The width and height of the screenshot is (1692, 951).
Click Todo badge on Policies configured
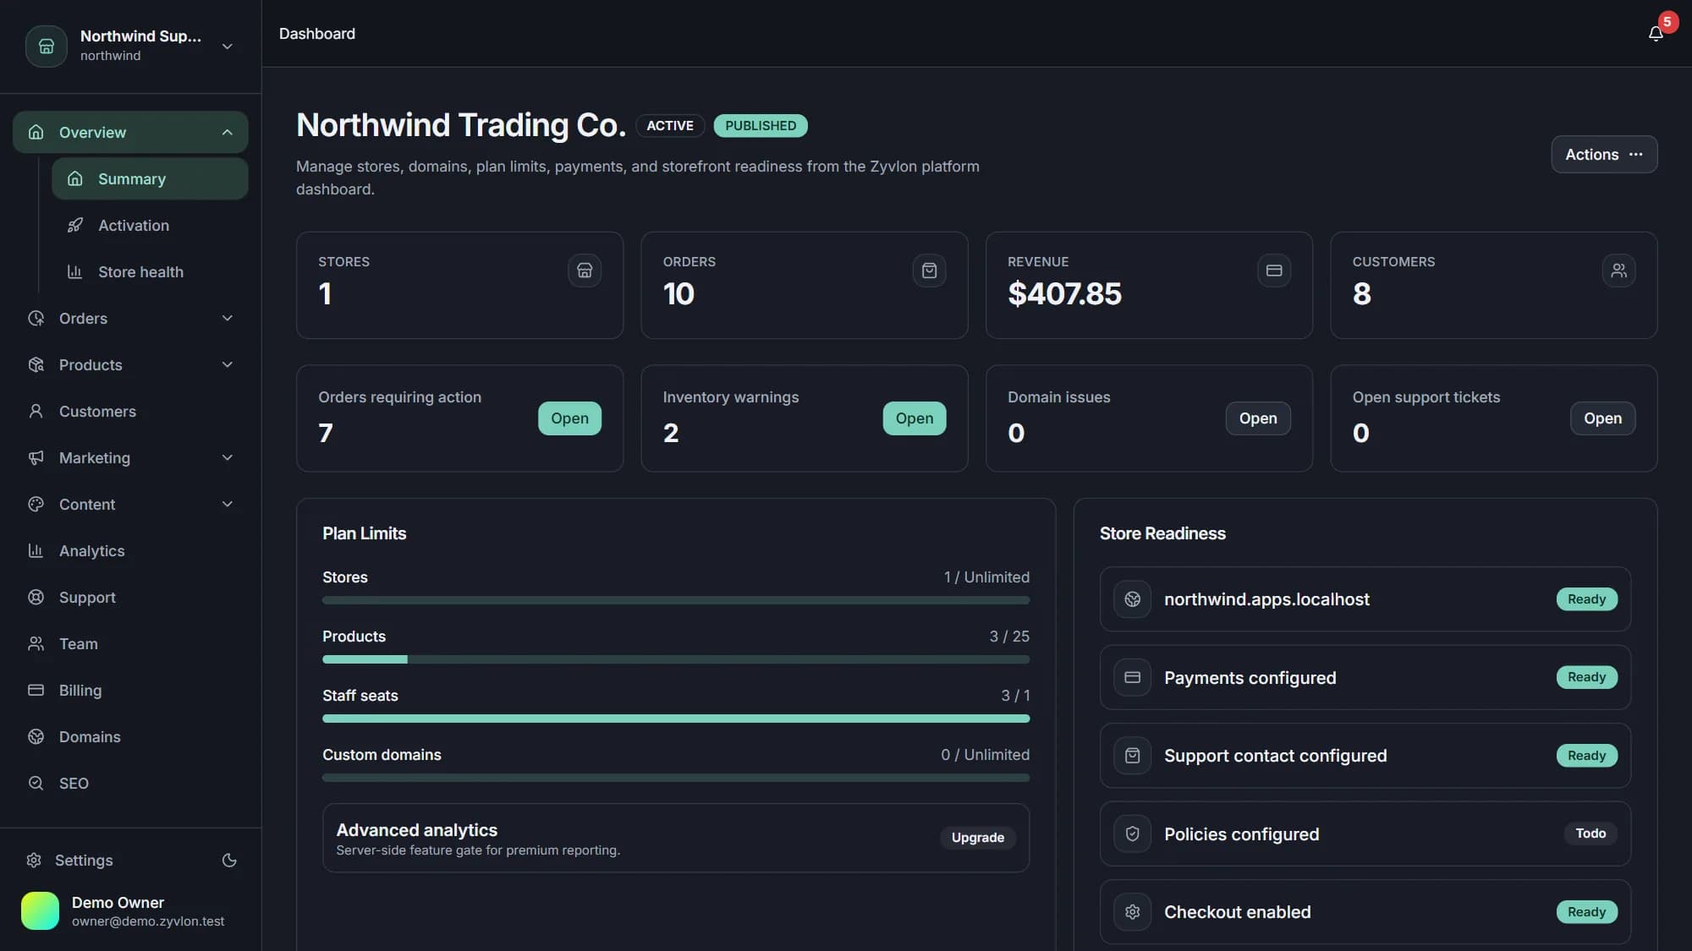[1590, 833]
